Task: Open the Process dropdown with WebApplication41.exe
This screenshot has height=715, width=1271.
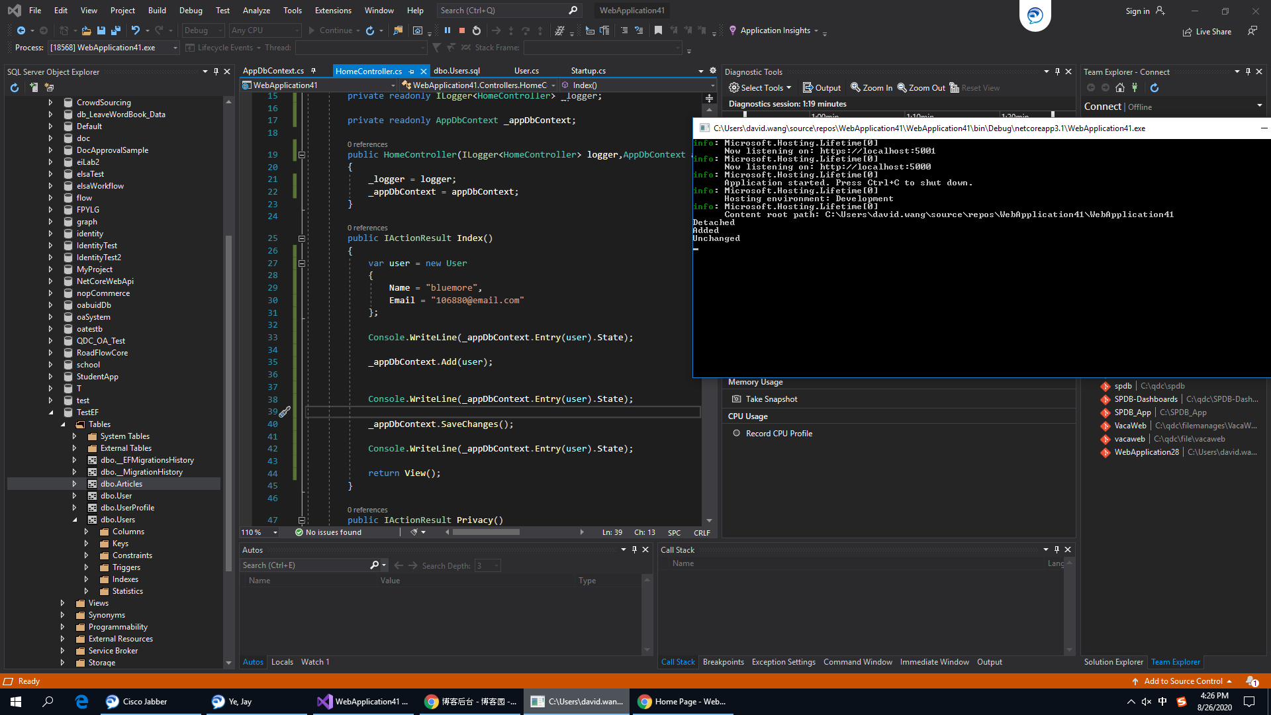Action: (175, 48)
